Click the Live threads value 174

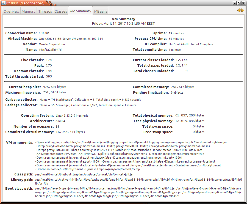(x=49, y=60)
